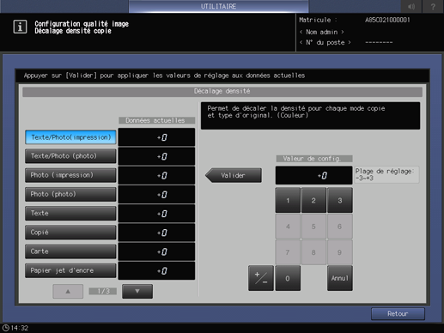Image resolution: width=444 pixels, height=333 pixels.
Task: Click current value of Carte row
Action: click(x=156, y=251)
